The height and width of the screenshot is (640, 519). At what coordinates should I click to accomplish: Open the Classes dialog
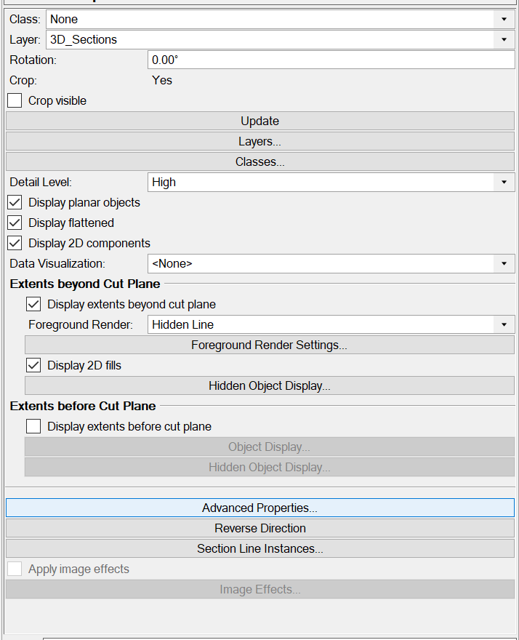click(259, 161)
